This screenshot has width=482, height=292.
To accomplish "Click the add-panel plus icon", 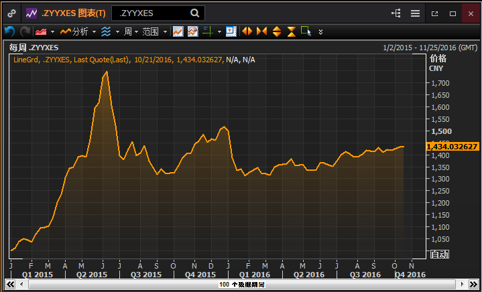I will [x=231, y=31].
